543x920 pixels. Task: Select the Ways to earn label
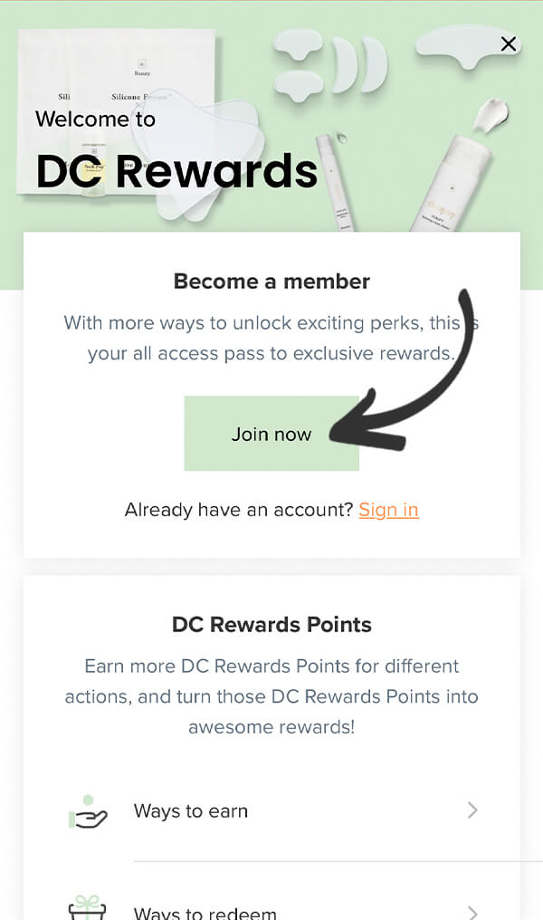[191, 811]
